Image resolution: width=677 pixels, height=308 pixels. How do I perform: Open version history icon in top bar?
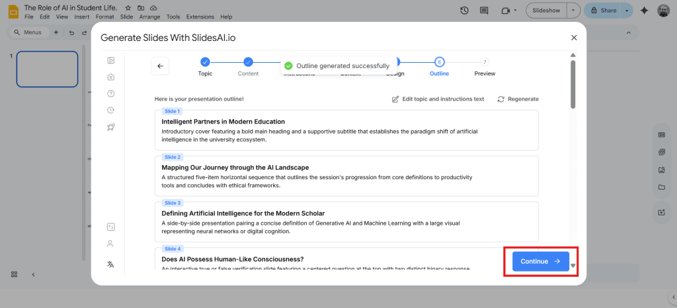(464, 11)
